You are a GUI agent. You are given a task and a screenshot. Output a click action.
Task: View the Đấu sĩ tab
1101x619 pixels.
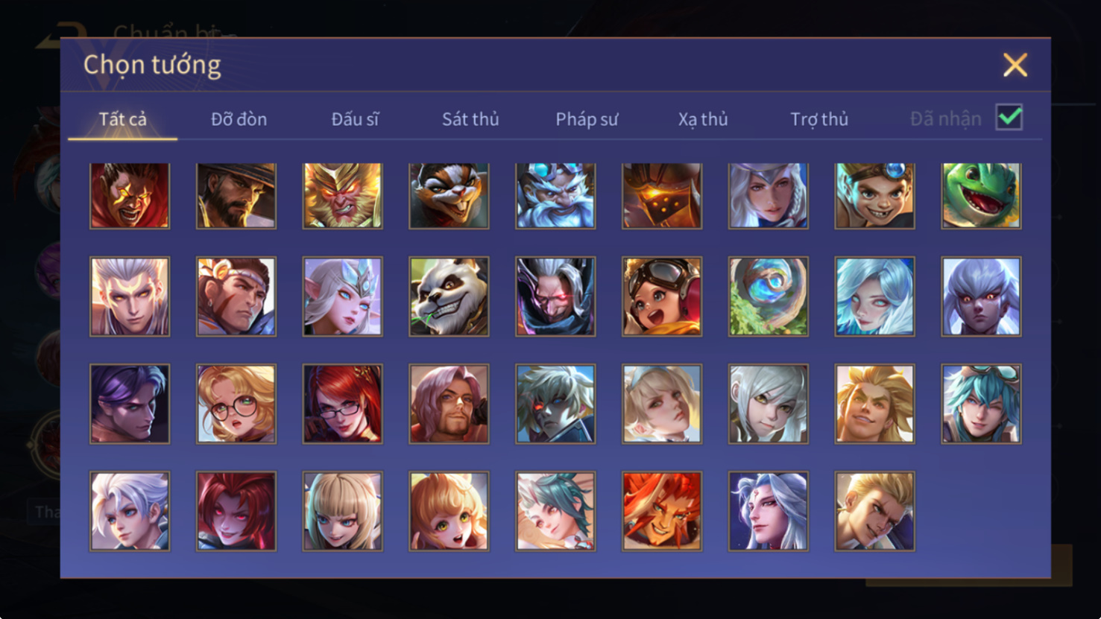pos(355,119)
